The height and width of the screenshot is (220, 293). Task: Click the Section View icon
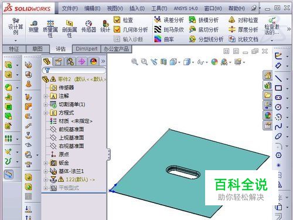(163, 62)
